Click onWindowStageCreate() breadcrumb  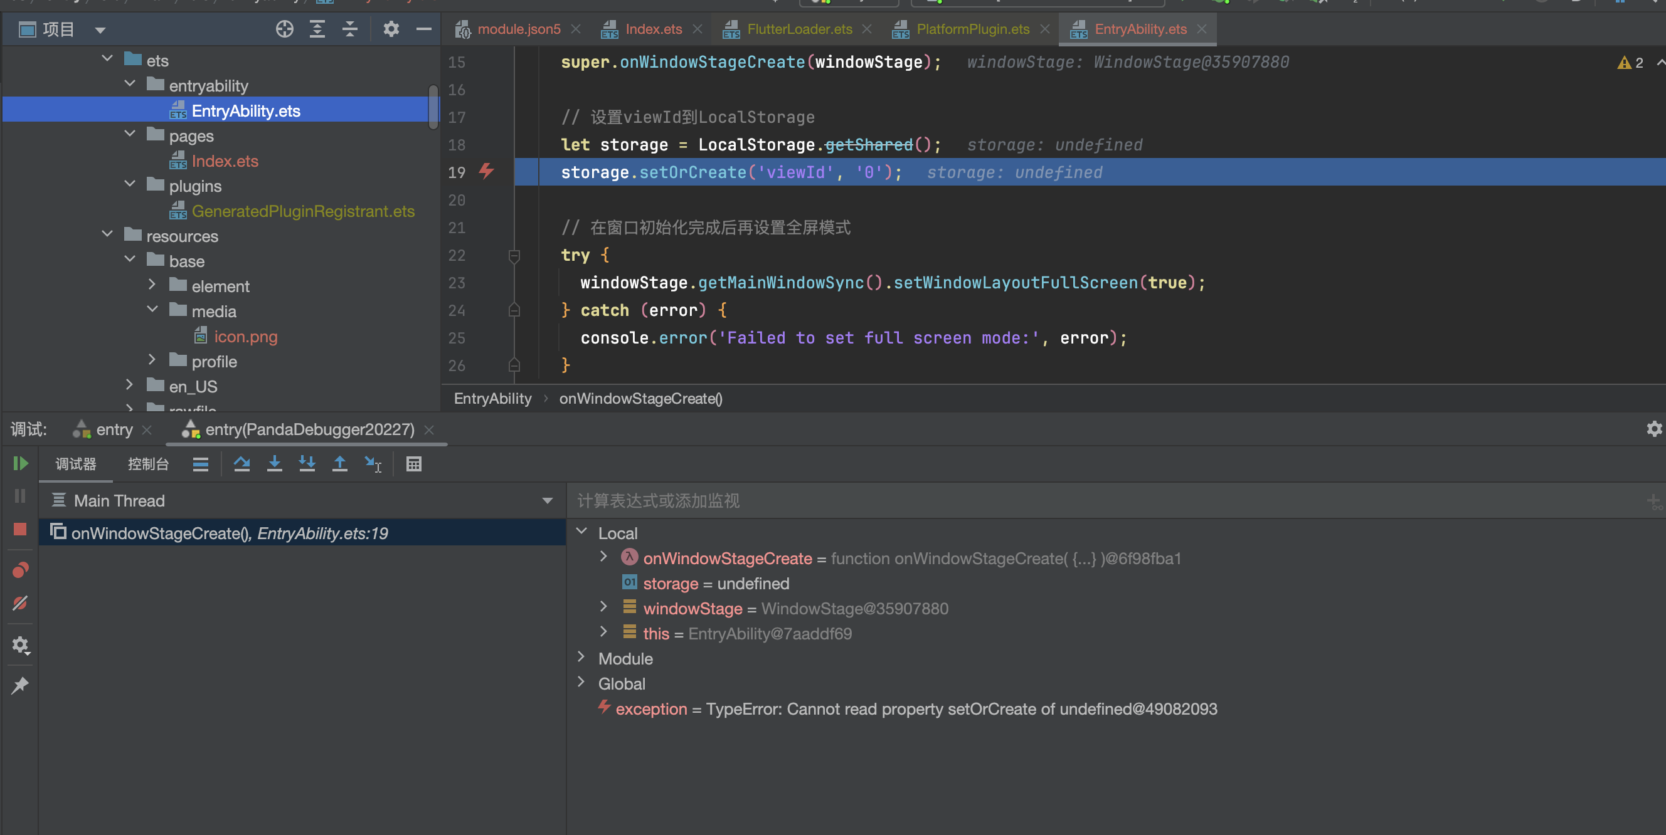pos(640,398)
